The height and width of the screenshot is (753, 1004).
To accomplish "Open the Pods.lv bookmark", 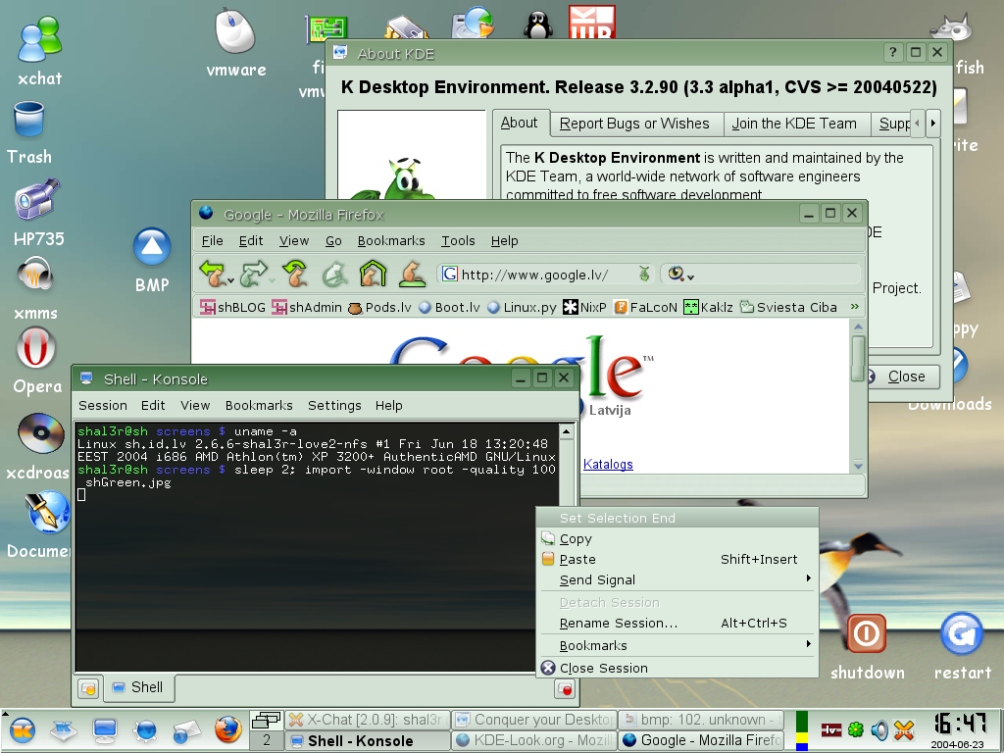I will [x=379, y=307].
